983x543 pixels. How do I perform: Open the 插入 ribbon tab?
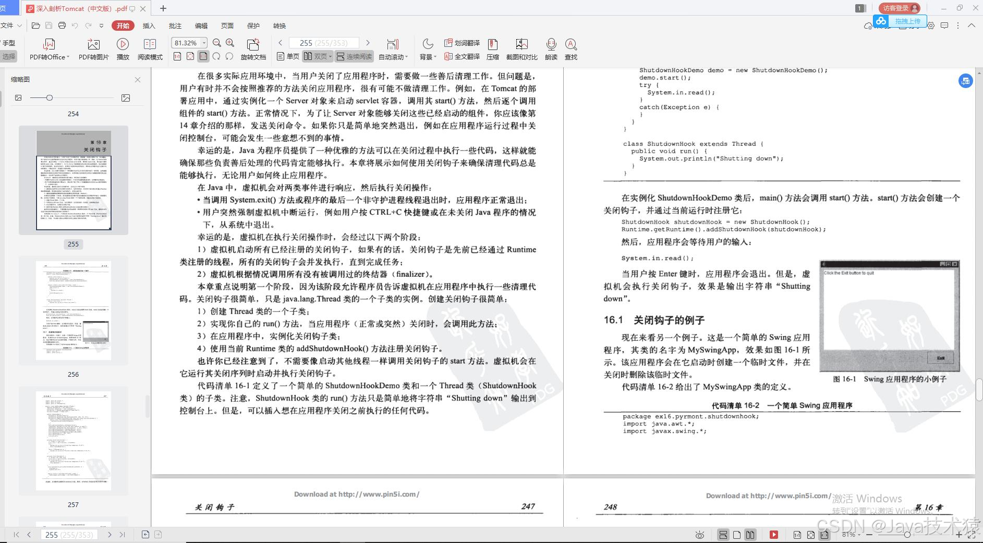pos(149,26)
